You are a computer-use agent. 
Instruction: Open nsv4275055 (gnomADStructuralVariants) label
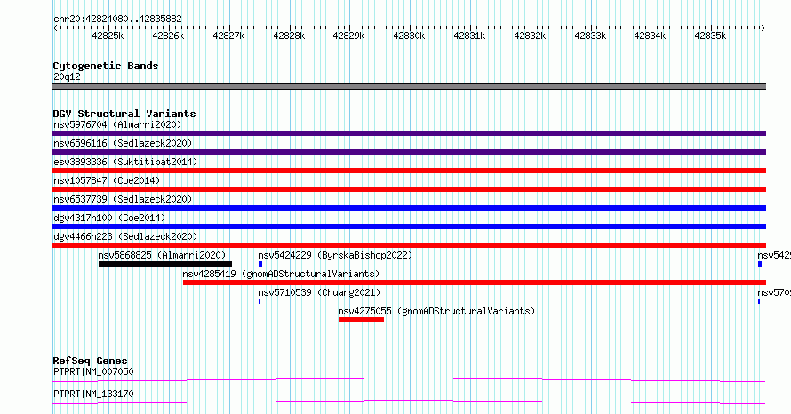tap(436, 311)
